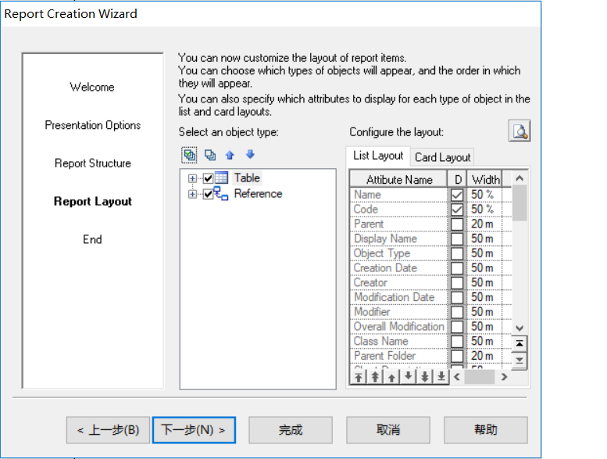This screenshot has height=459, width=607.
Task: Click the 20 m width cell for Parent
Action: [x=484, y=224]
